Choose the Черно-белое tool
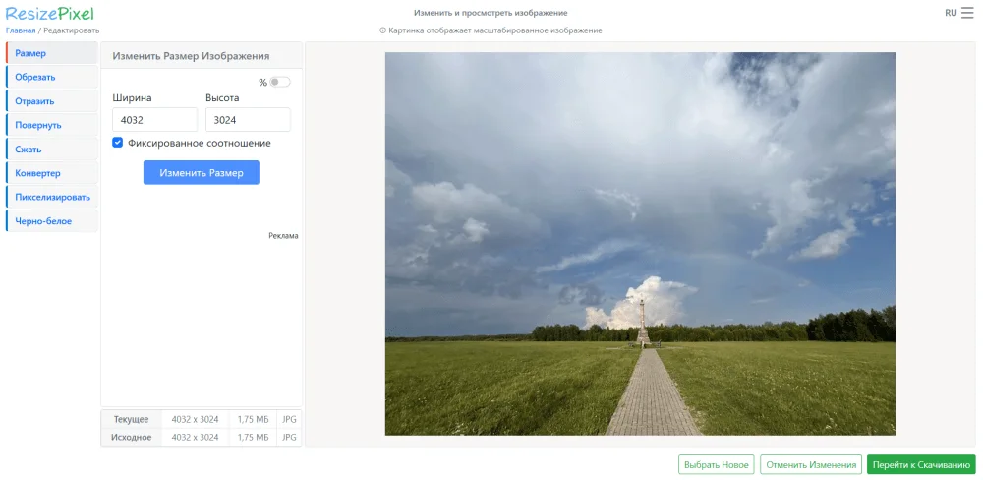The image size is (983, 480). pyautogui.click(x=51, y=221)
